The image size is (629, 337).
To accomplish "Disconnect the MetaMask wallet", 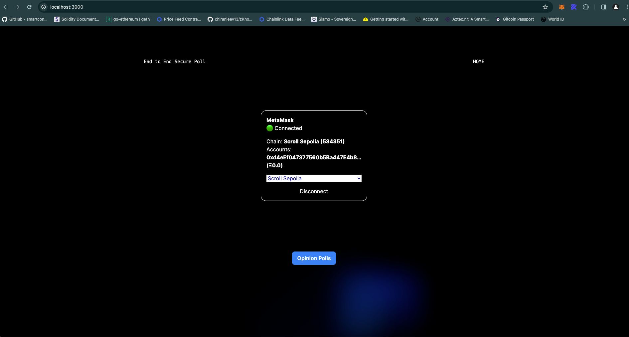I will pos(314,191).
